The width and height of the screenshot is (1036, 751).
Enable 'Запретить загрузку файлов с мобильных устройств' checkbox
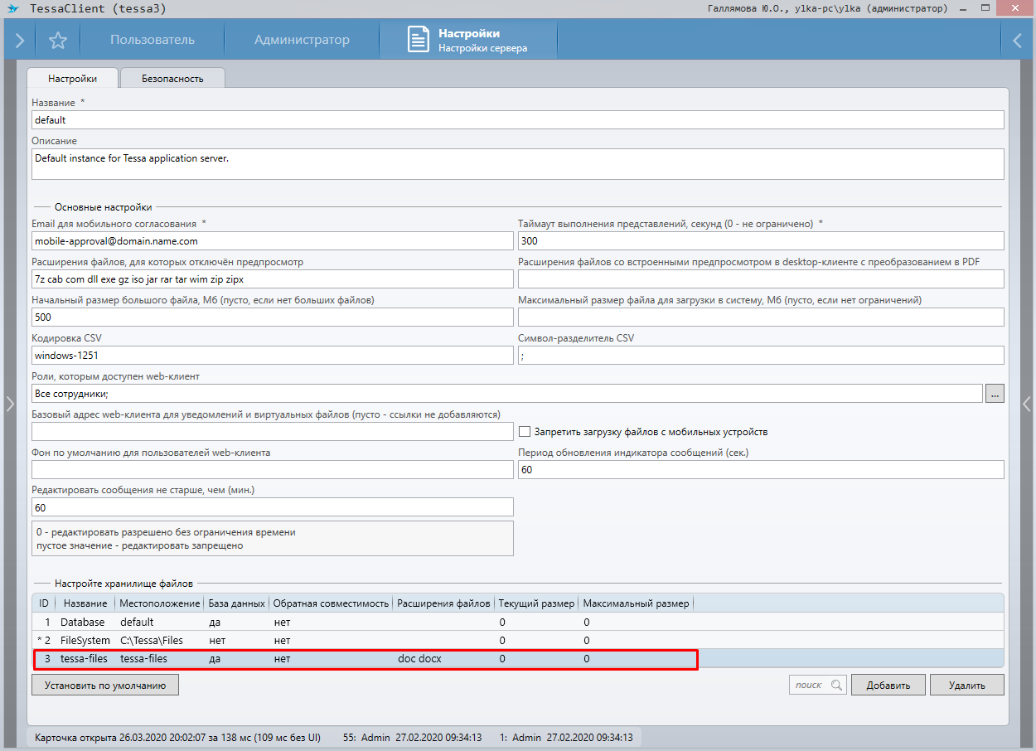pyautogui.click(x=524, y=431)
